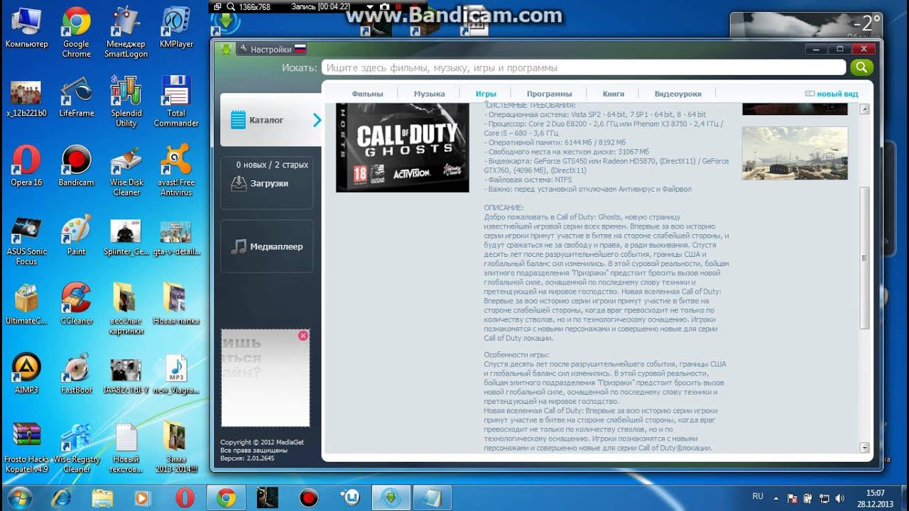
Task: Select Wise Registry Cleaner desktop shortcut
Action: pos(76,448)
